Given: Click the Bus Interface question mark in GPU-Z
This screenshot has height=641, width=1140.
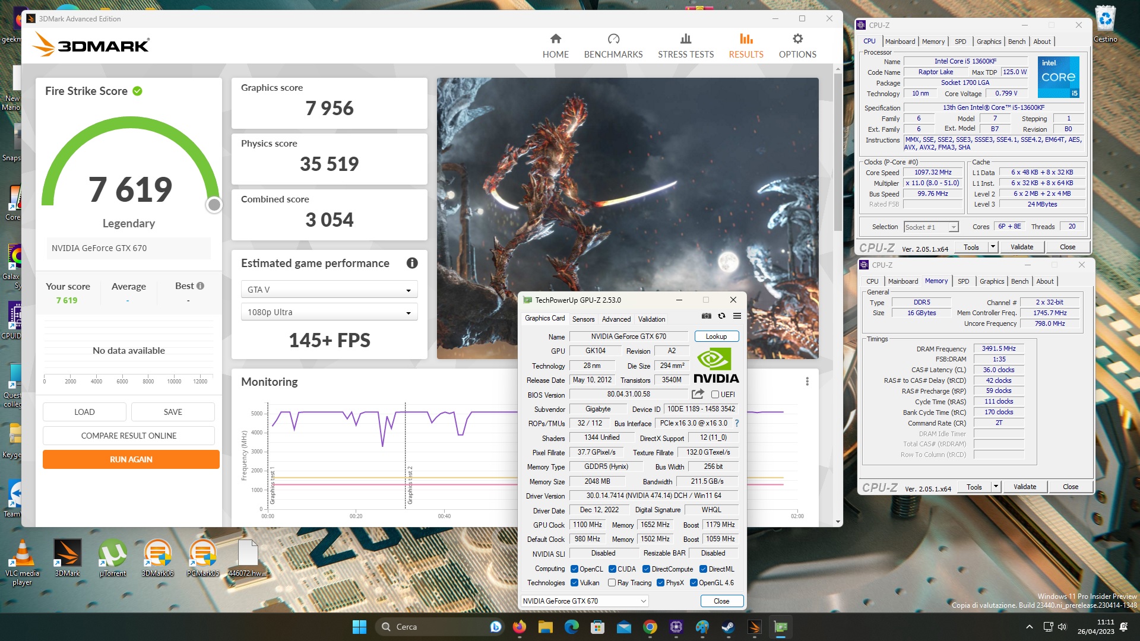Looking at the screenshot, I should (x=737, y=423).
